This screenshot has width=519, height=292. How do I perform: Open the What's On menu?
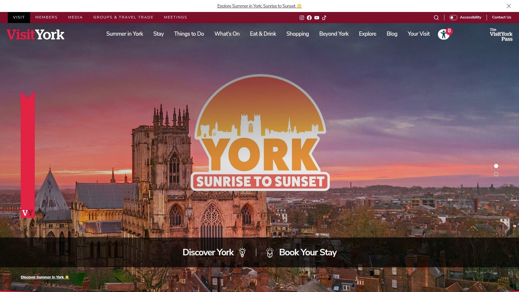coord(227,34)
